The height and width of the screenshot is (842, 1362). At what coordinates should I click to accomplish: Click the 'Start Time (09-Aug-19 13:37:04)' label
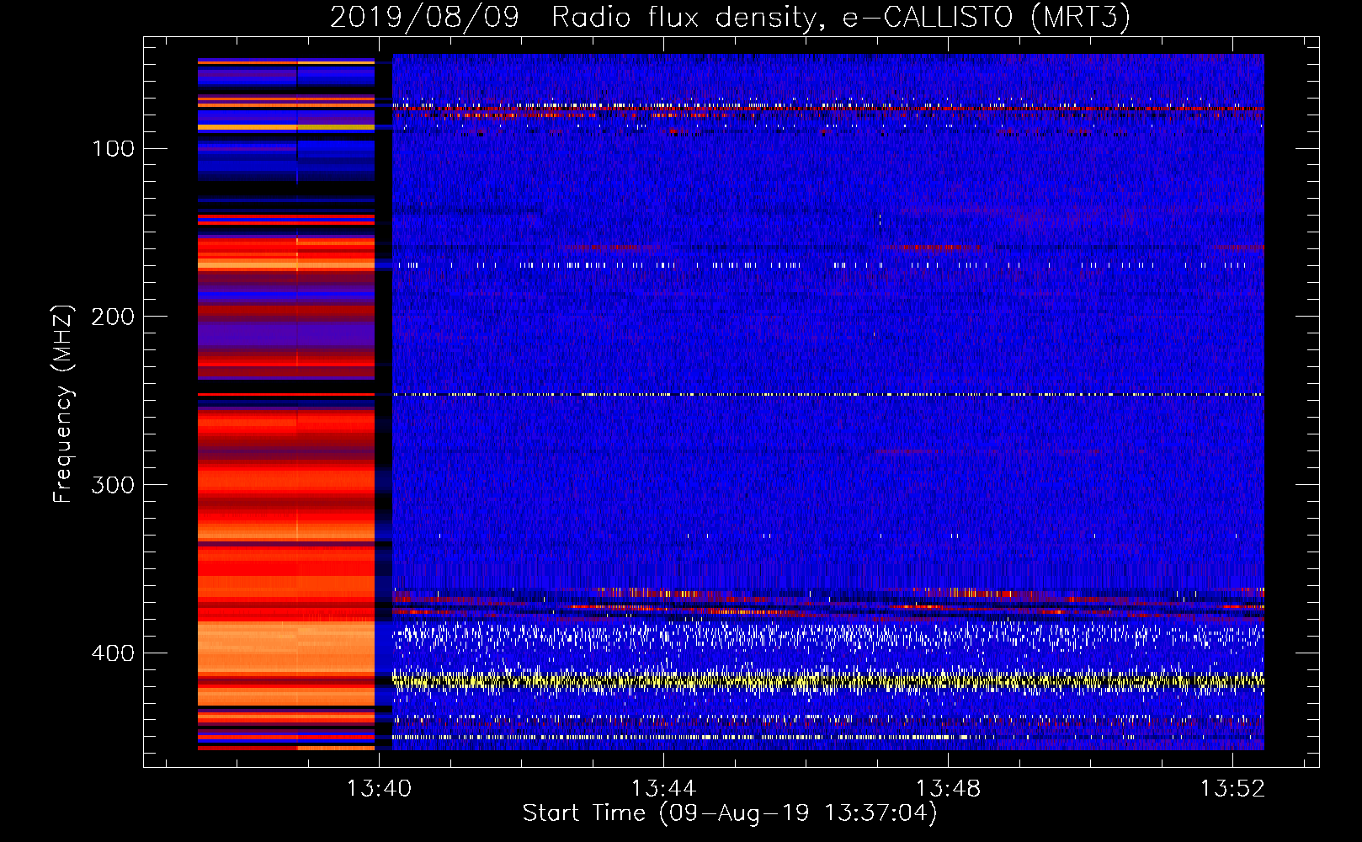tap(730, 813)
